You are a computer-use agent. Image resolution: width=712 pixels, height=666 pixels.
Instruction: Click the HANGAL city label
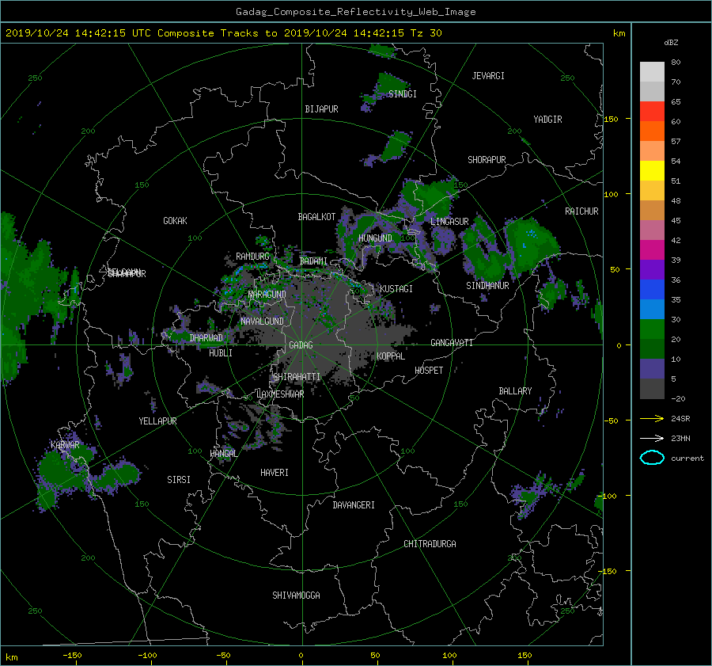point(223,454)
